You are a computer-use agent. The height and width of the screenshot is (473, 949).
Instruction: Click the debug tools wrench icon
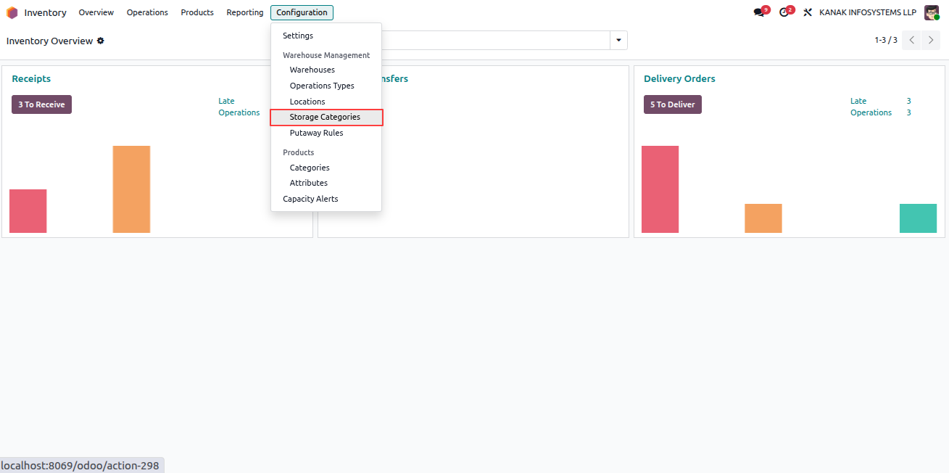808,12
